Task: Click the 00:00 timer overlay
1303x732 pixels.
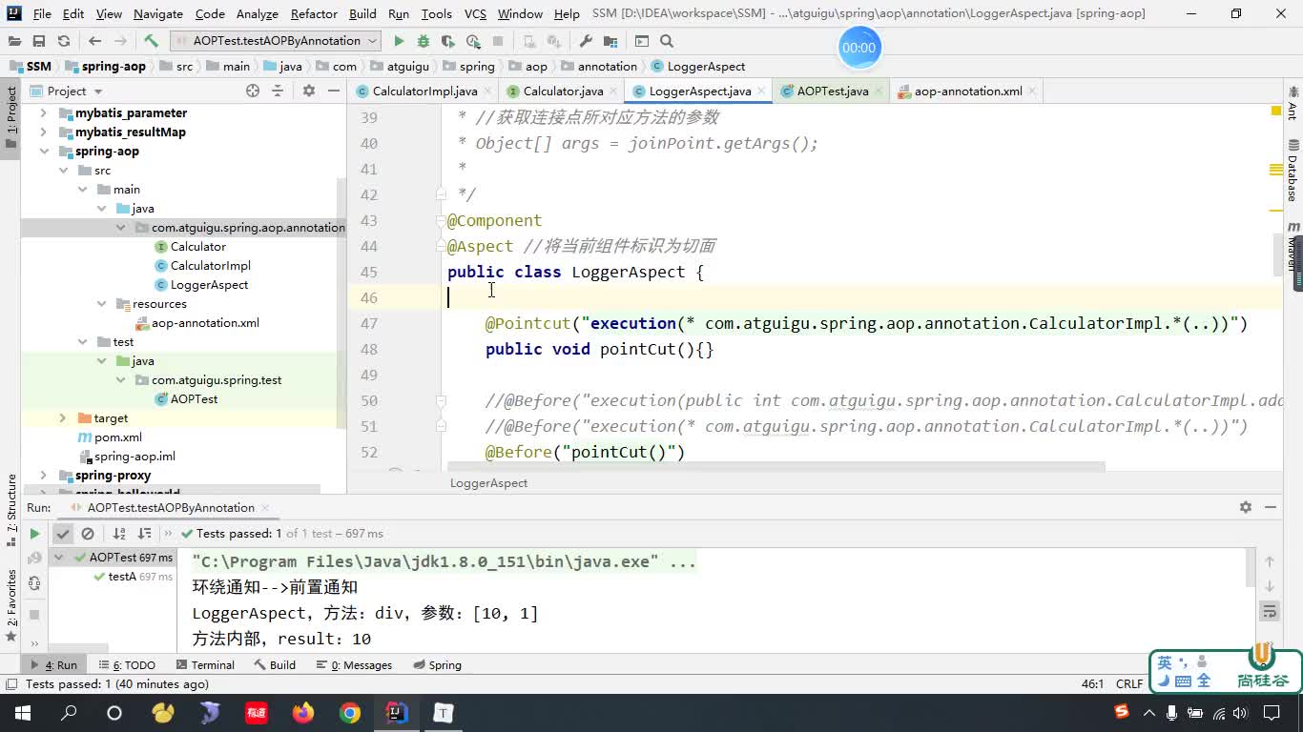Action: click(x=858, y=48)
